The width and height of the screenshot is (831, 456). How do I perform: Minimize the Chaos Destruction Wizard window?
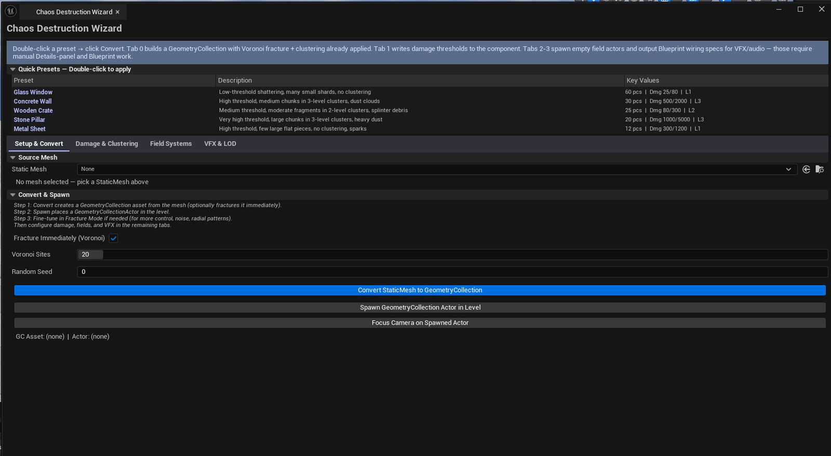tap(779, 9)
